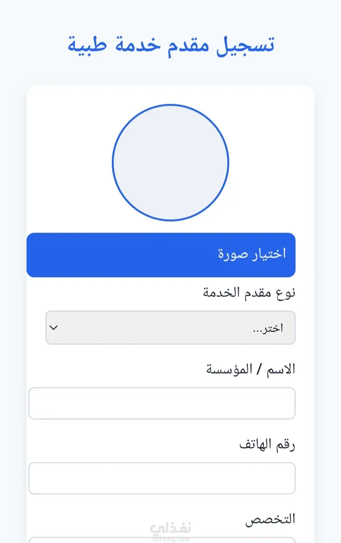Focus the "الاسم / المؤسسة" input field
This screenshot has width=341, height=543.
pyautogui.click(x=162, y=403)
